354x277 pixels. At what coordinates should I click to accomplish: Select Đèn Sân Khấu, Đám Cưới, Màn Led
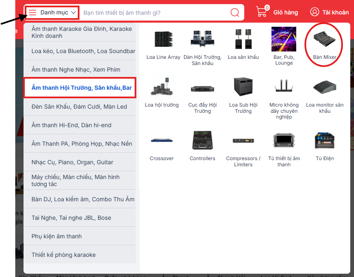[x=79, y=107]
